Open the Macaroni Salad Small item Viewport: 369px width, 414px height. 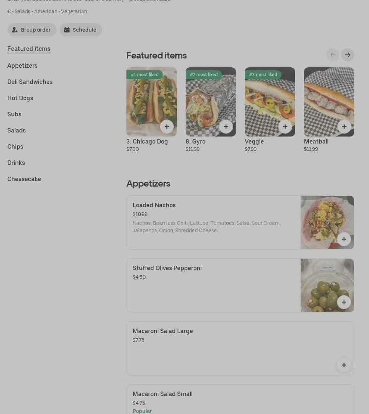coord(240,399)
